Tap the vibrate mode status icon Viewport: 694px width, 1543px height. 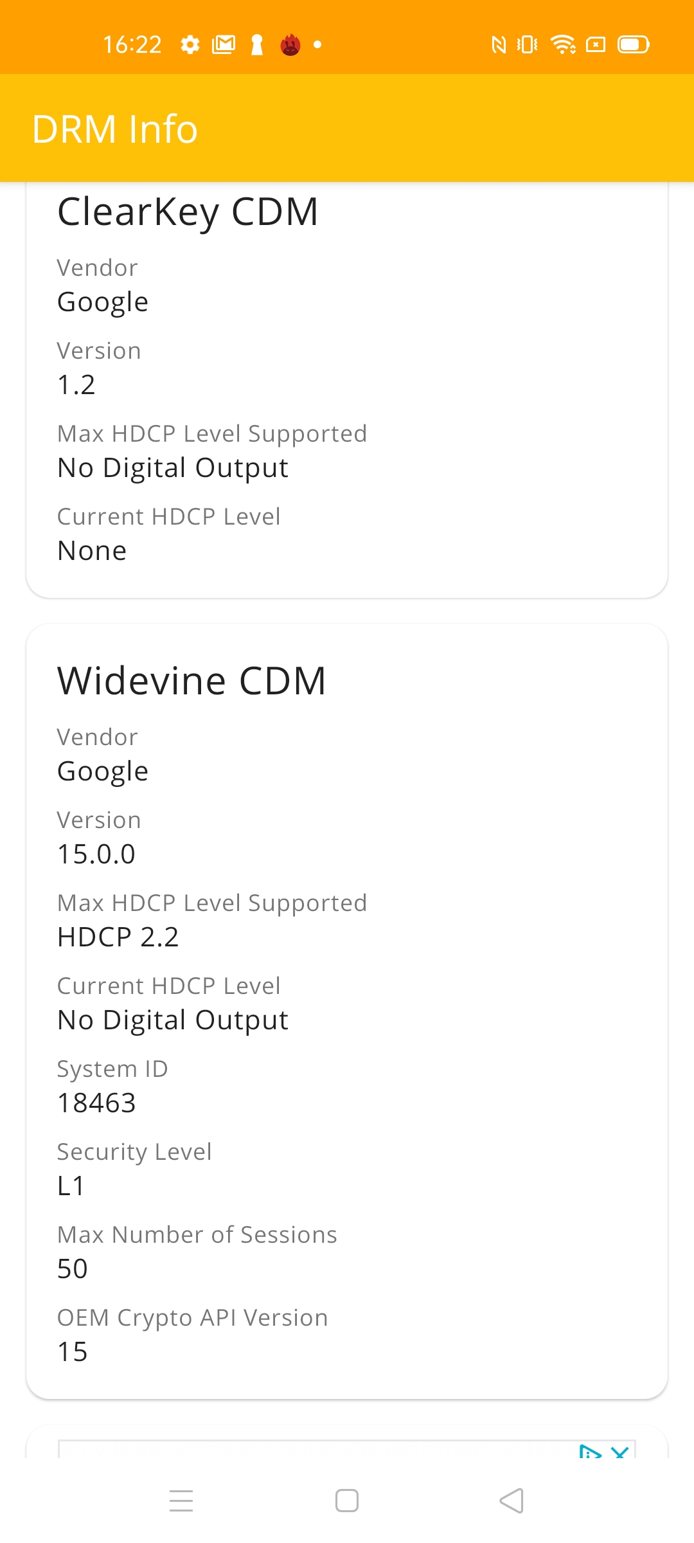click(527, 44)
